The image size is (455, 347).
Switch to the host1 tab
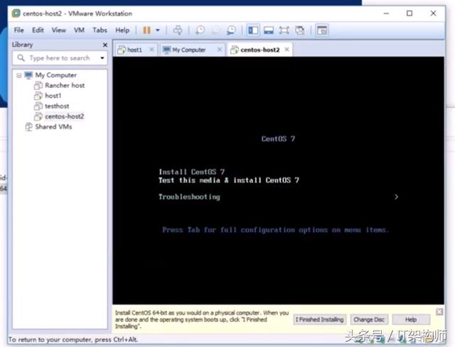pyautogui.click(x=134, y=50)
